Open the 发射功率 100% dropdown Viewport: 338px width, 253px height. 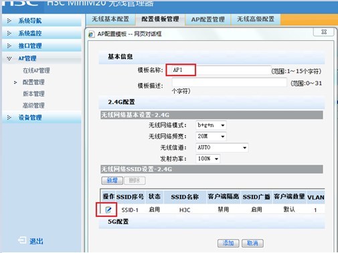pos(207,159)
